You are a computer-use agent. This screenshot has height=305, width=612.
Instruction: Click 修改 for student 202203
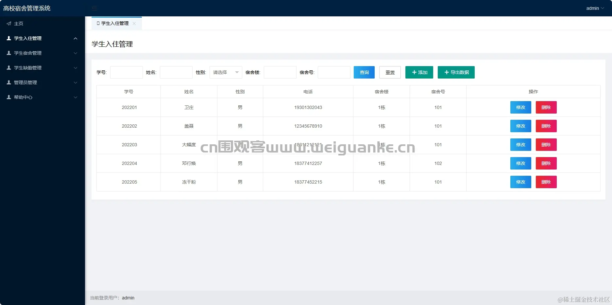pos(521,145)
